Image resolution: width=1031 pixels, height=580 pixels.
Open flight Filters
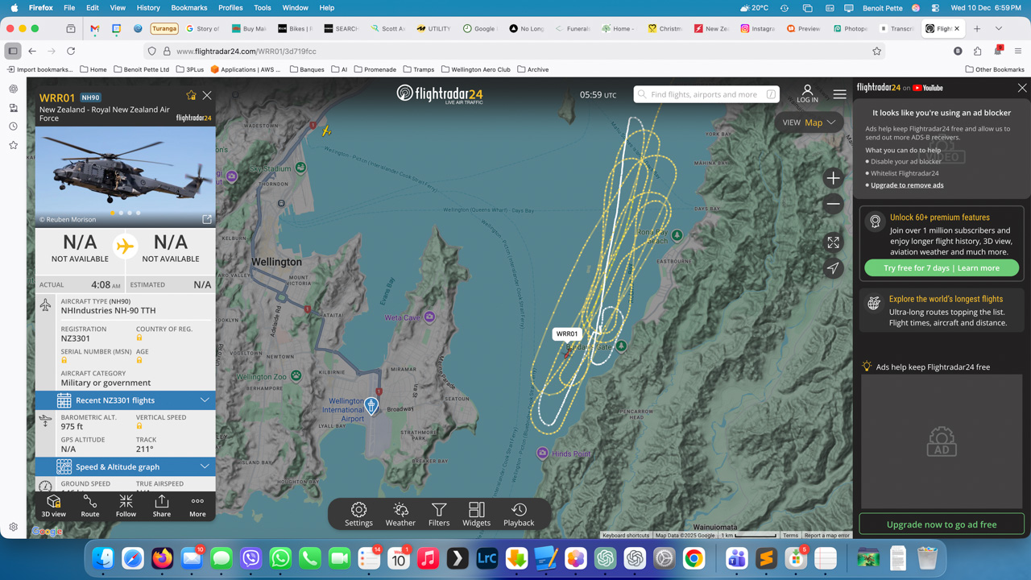[439, 514]
